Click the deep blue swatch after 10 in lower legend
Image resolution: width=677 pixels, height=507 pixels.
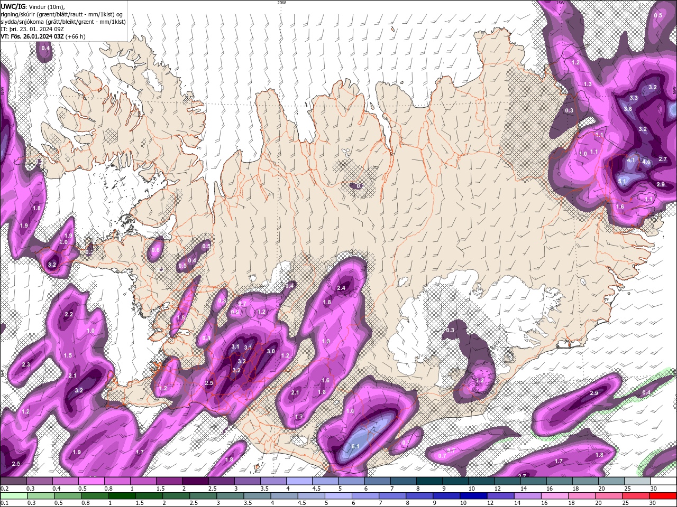coord(473,495)
